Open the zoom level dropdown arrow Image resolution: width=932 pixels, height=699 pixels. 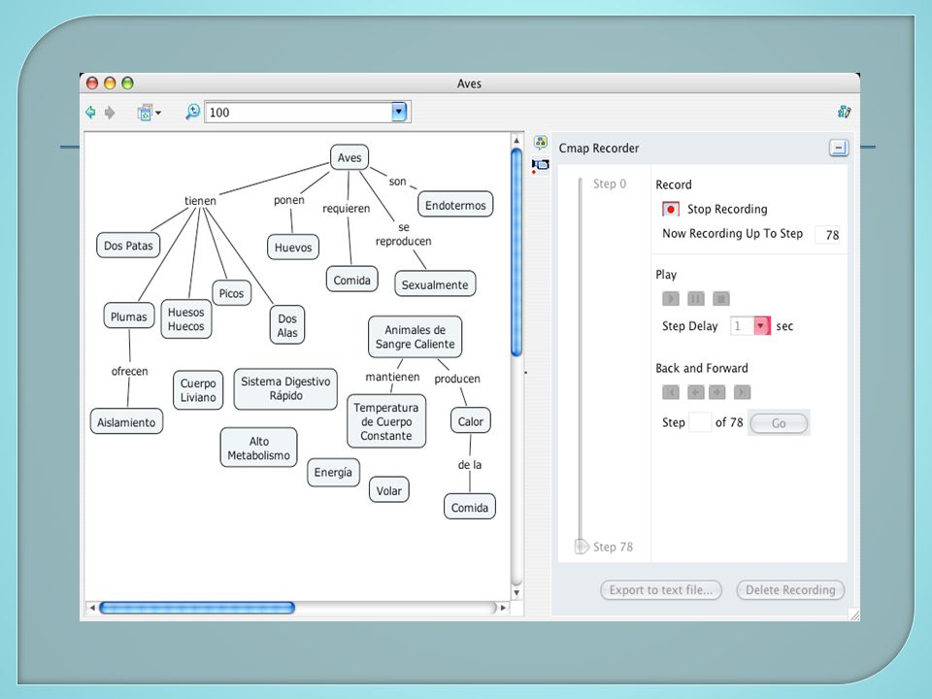coord(399,112)
